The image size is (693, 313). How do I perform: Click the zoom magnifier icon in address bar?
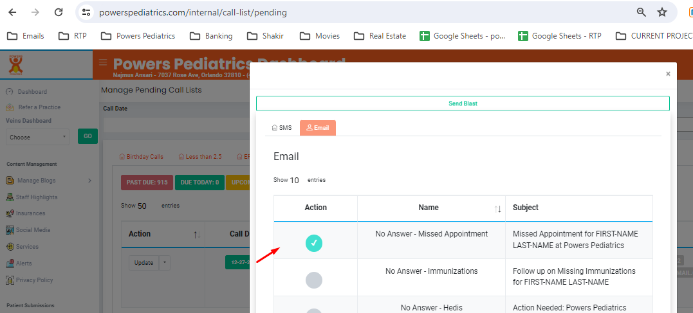[641, 12]
